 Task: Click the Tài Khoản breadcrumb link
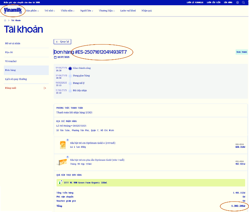[16, 20]
